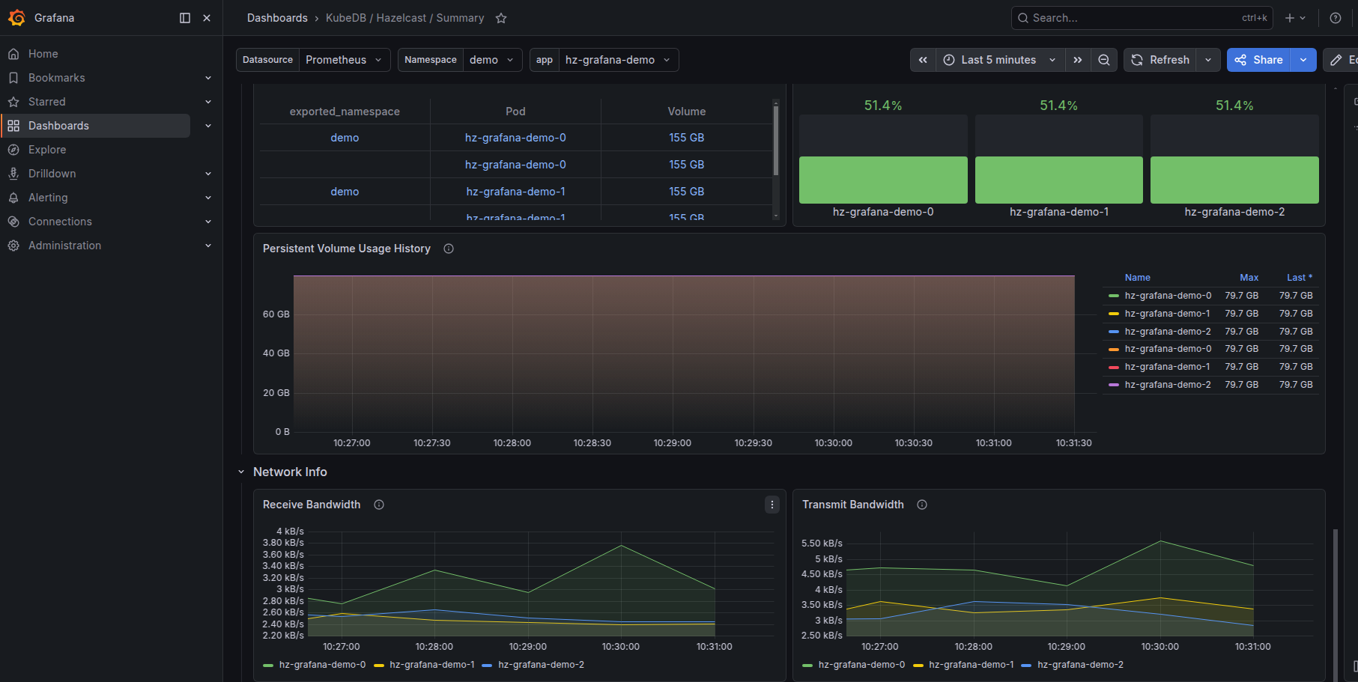Open the app hz-grafana-demo dropdown

coord(619,60)
